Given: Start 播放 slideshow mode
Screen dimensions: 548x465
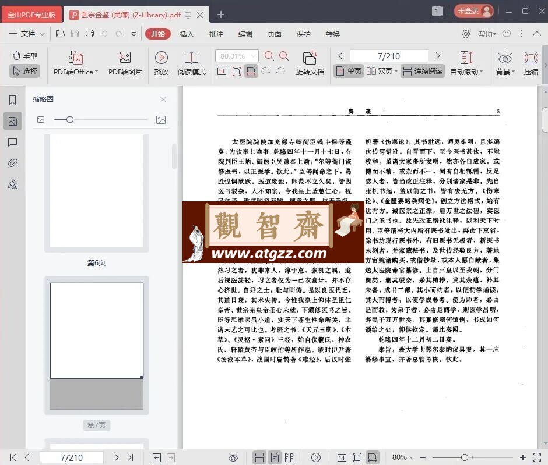Looking at the screenshot, I should click(x=161, y=63).
